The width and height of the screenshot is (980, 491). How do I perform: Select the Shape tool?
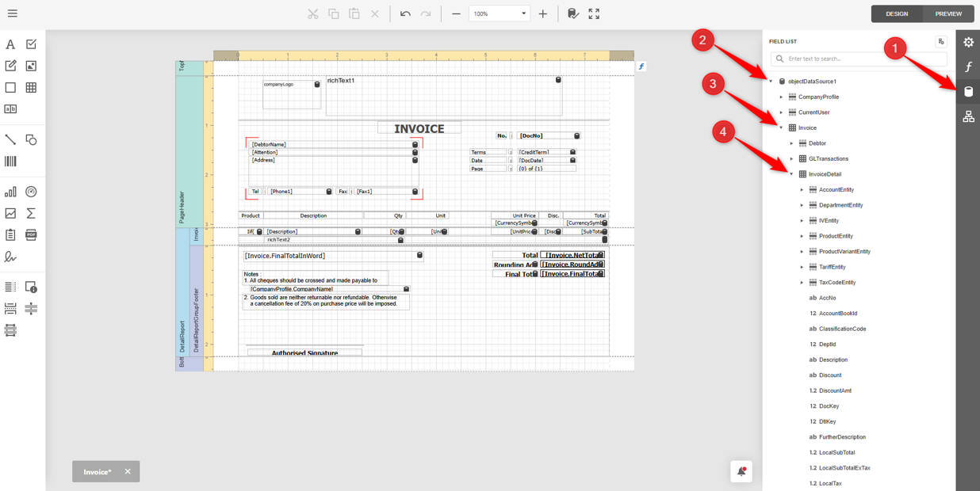pyautogui.click(x=31, y=139)
